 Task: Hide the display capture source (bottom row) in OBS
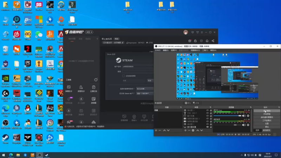coord(208,127)
